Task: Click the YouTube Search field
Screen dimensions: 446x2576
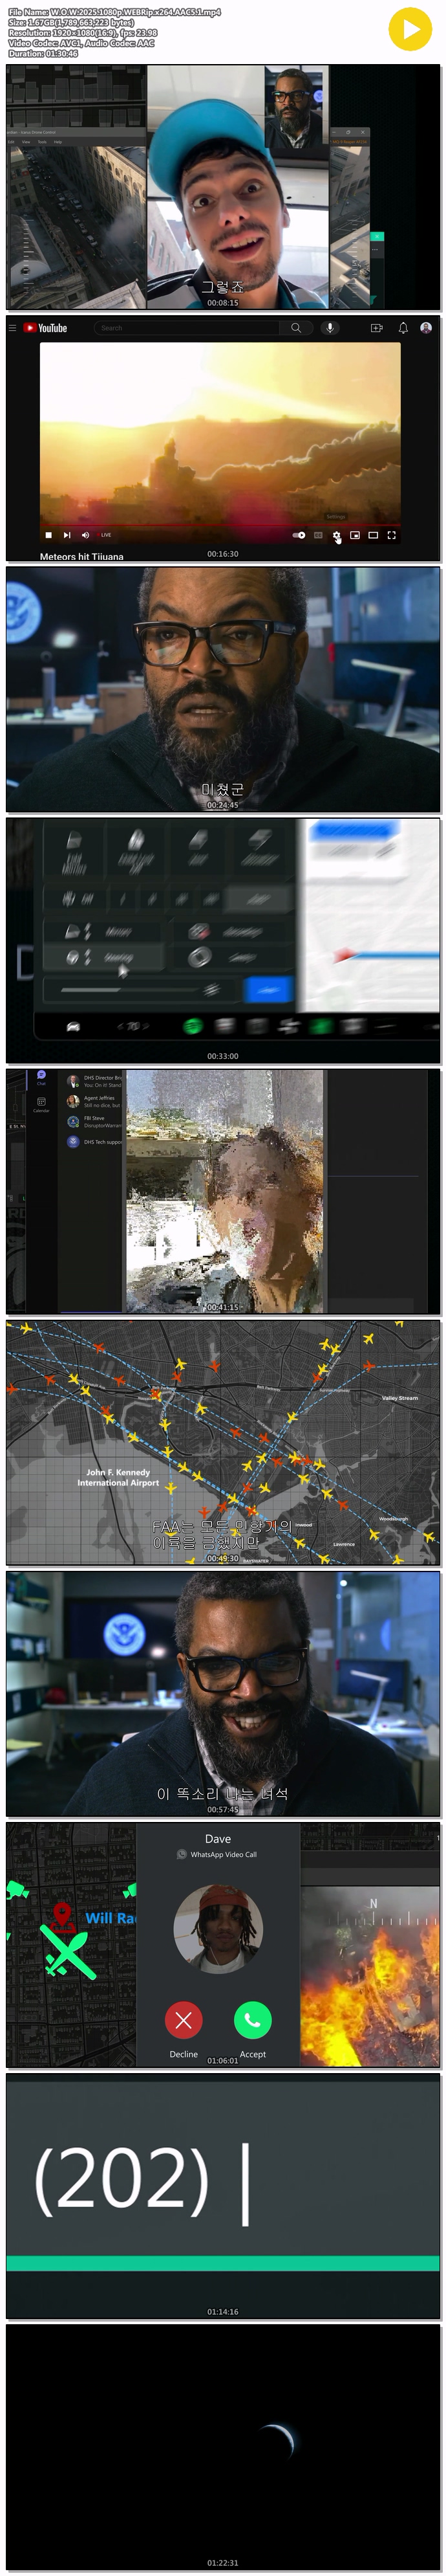Action: 187,328
